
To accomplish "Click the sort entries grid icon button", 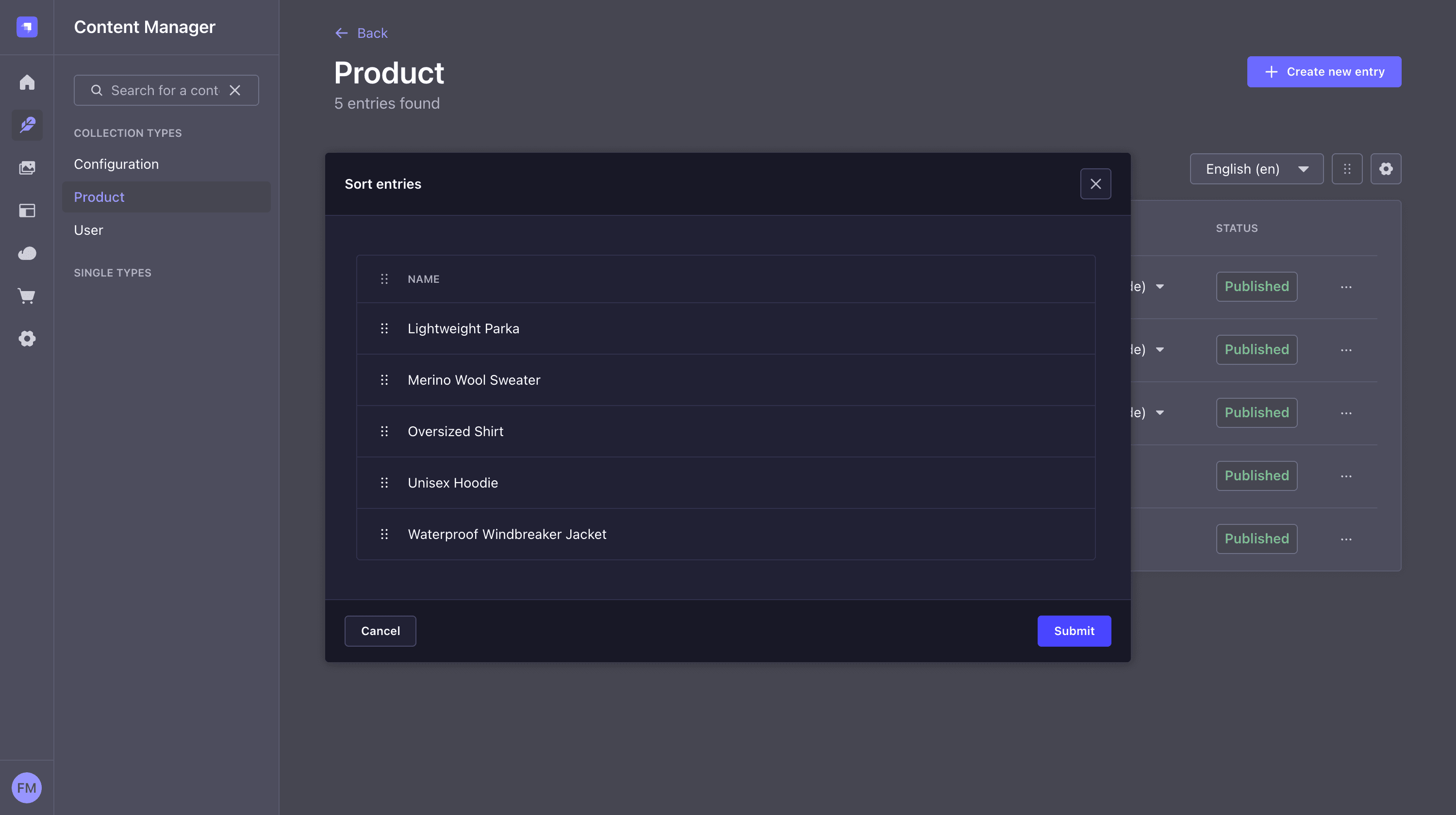I will click(x=1347, y=169).
